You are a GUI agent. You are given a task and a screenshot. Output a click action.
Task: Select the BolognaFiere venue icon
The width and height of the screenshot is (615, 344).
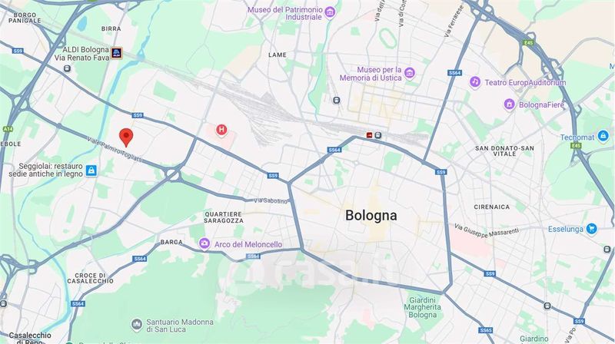pyautogui.click(x=509, y=104)
